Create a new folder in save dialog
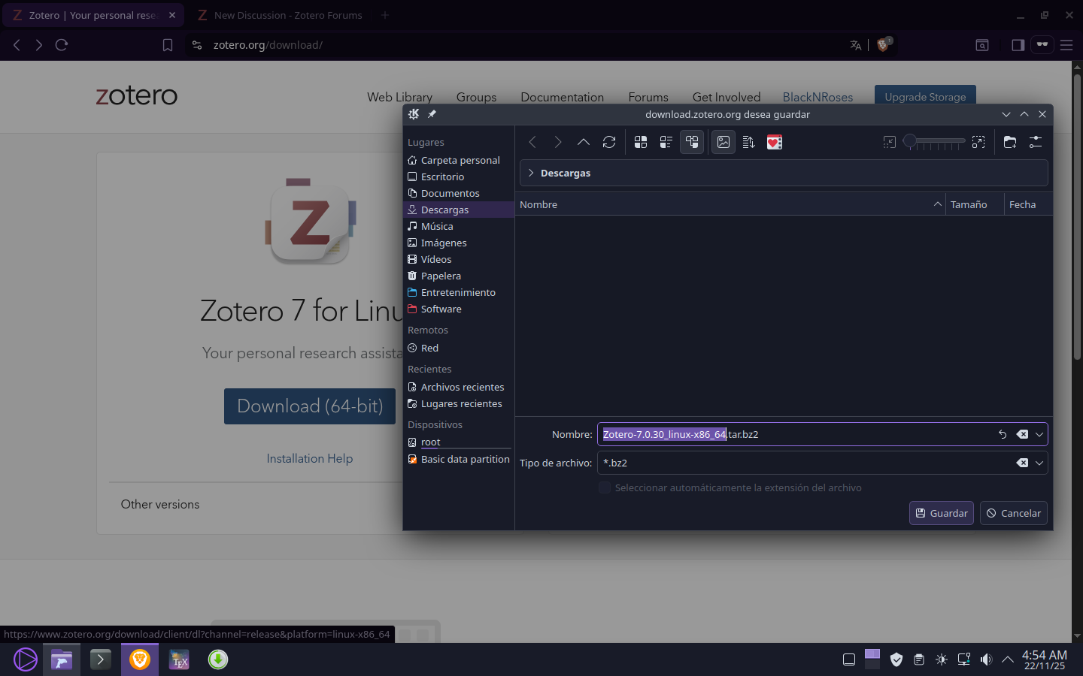Image resolution: width=1083 pixels, height=676 pixels. (1010, 142)
